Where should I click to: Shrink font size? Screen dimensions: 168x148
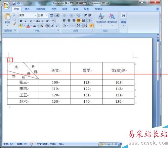57,26
